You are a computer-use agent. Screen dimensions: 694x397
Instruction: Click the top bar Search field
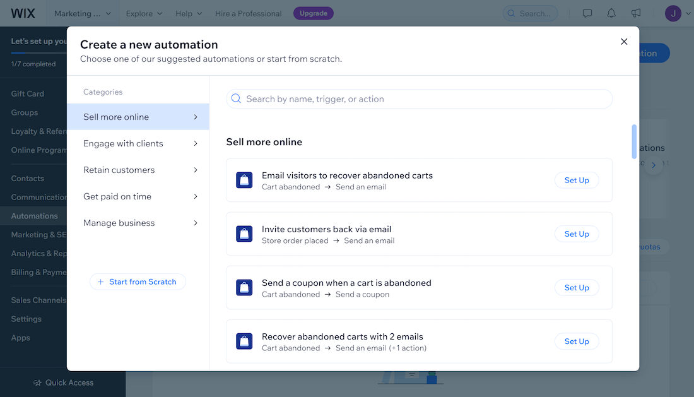[530, 13]
